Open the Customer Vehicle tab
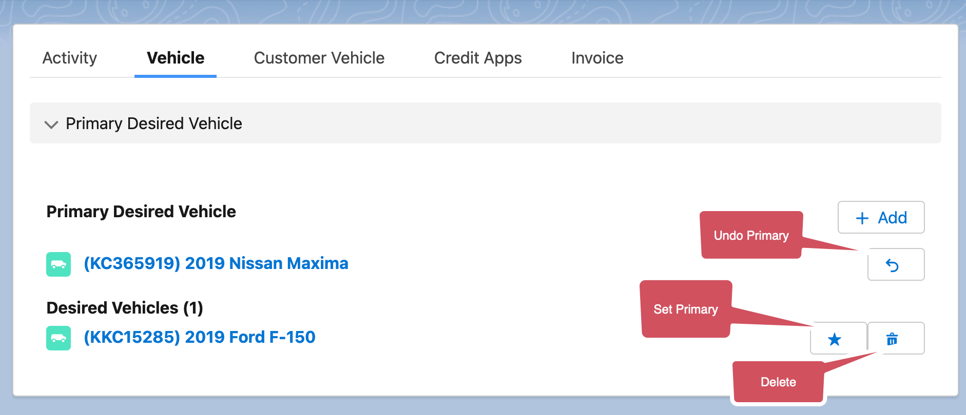The height and width of the screenshot is (415, 966). pos(319,58)
